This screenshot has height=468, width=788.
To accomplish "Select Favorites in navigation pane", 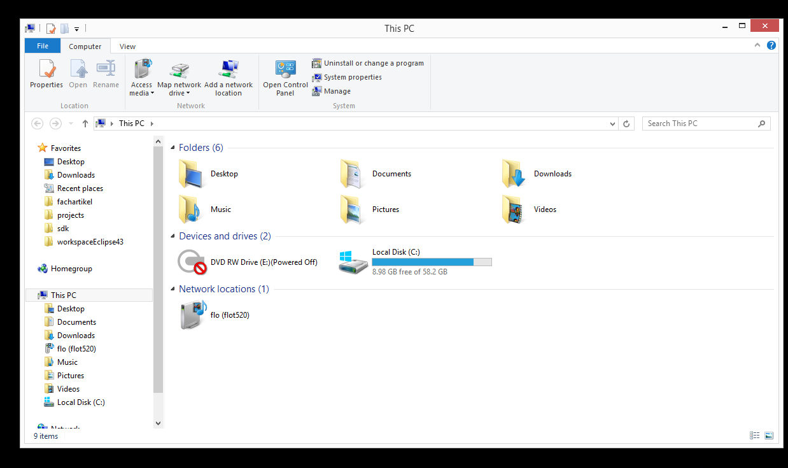I will (59, 148).
